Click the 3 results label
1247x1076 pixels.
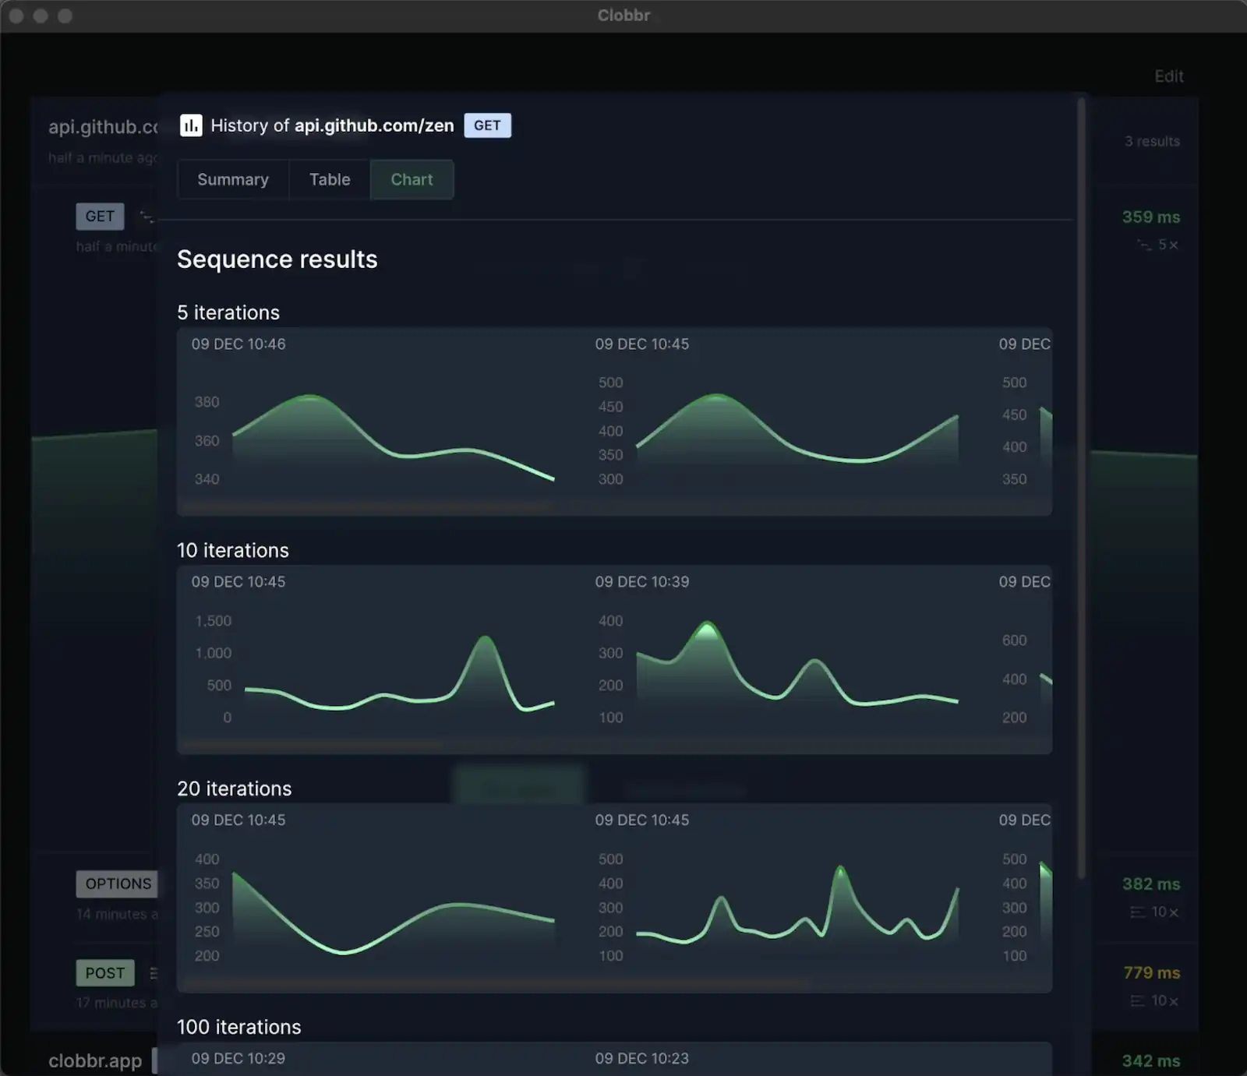(x=1152, y=141)
